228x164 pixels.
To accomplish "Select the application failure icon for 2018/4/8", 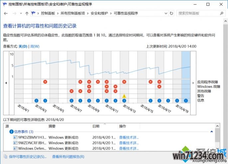I will [80, 82].
